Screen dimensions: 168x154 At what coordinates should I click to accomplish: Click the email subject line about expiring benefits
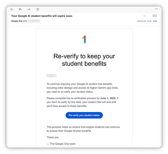point(42,16)
